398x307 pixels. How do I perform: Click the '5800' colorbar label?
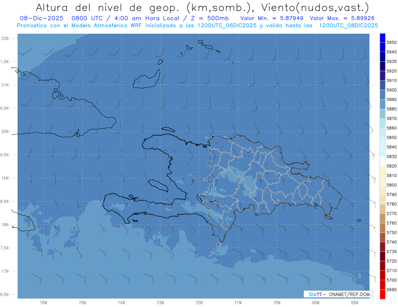point(392,185)
